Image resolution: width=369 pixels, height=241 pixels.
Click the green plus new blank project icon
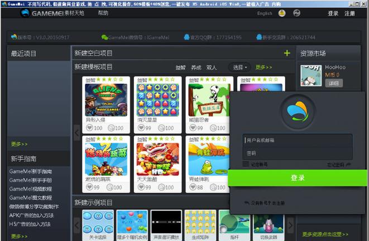(287, 53)
